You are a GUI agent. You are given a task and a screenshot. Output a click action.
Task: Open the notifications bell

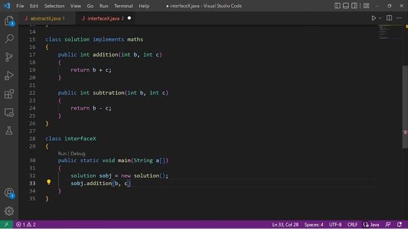coord(400,225)
